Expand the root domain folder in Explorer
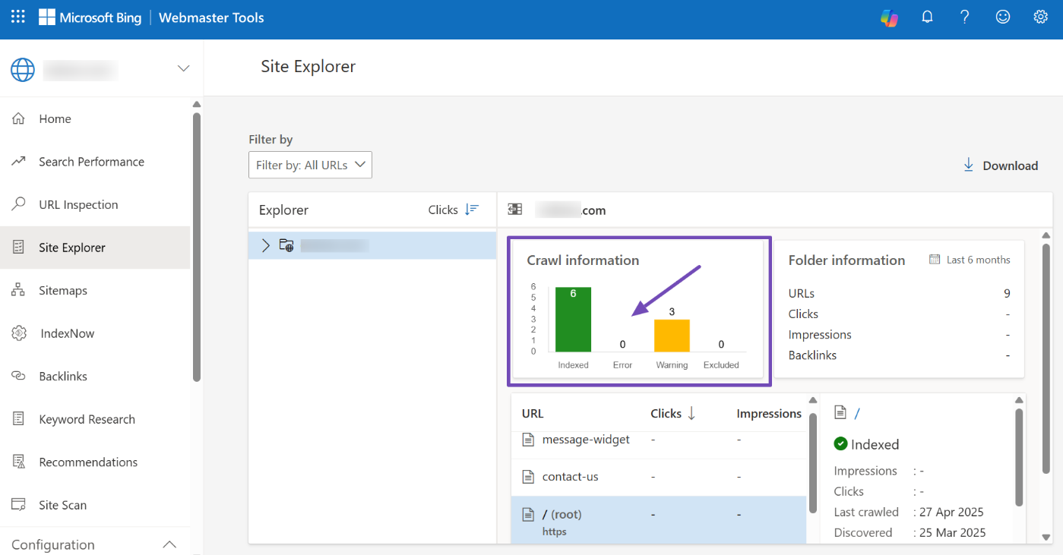 (266, 245)
